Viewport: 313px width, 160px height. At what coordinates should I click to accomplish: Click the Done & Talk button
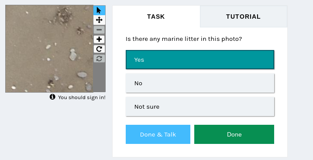pyautogui.click(x=158, y=134)
